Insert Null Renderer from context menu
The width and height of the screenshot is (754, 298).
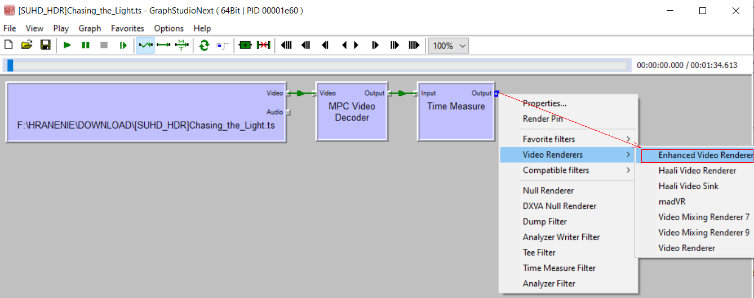point(569,190)
